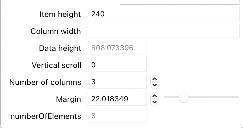The image size is (243, 128).
Task: Click the Number of columns text field
Action: click(x=117, y=82)
